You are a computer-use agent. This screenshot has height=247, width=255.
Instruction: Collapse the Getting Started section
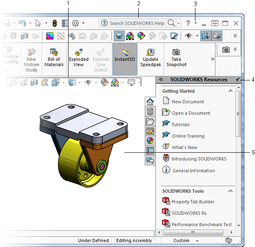[231, 91]
